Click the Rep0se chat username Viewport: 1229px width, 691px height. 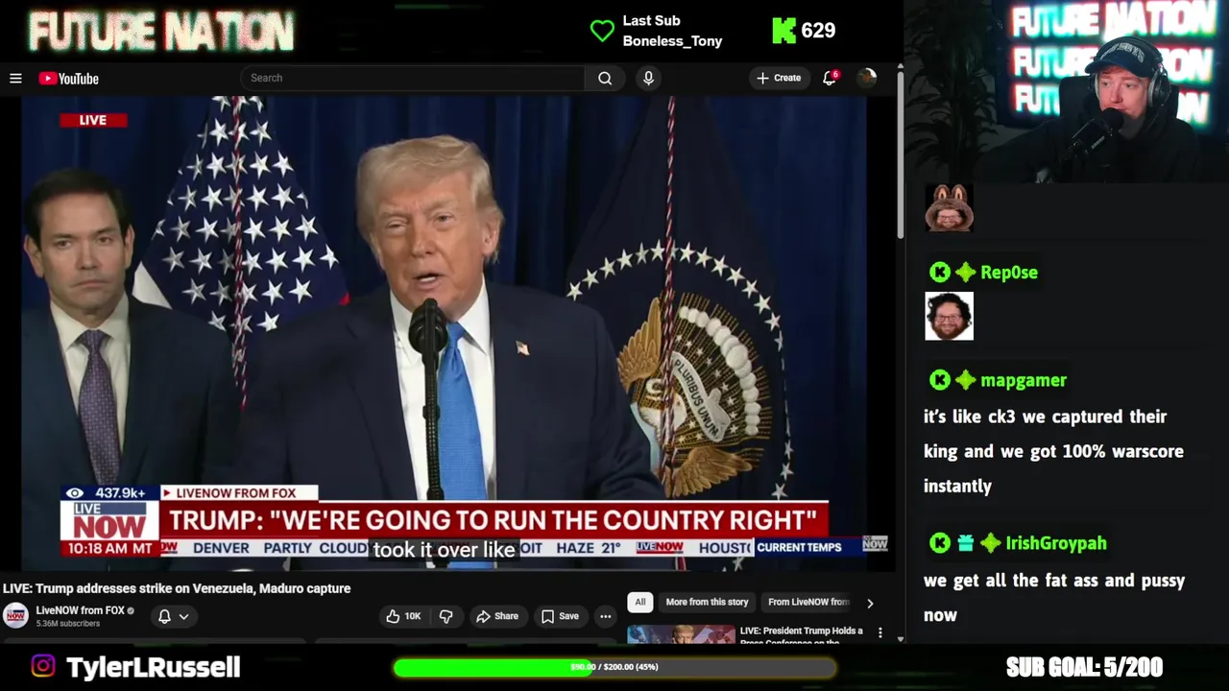(x=1009, y=273)
